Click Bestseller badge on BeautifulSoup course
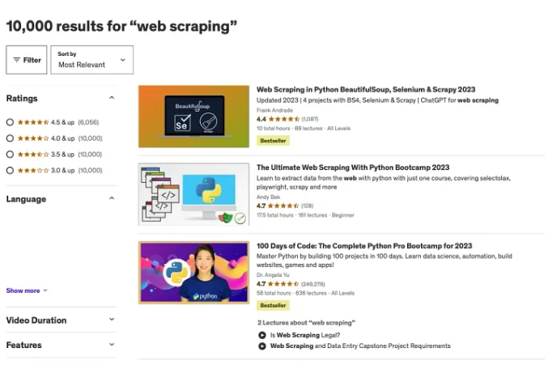Image resolution: width=557 pixels, height=369 pixels. coord(273,141)
